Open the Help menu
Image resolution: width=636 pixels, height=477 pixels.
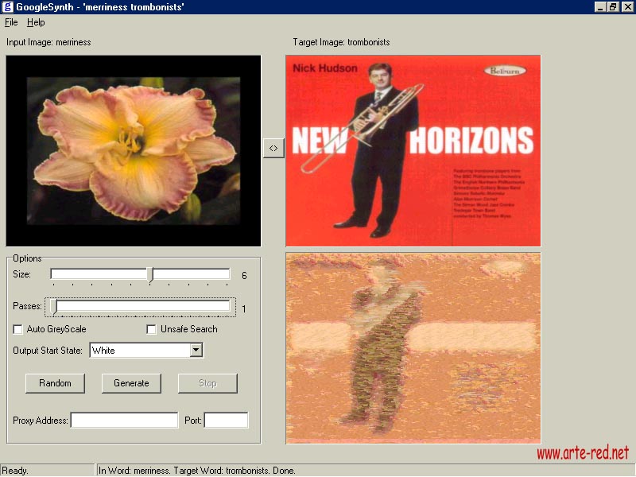tap(36, 23)
